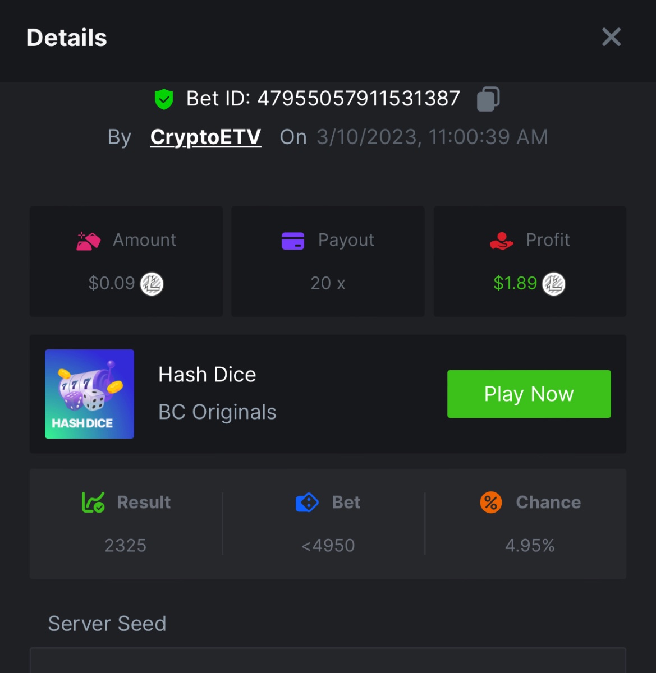The width and height of the screenshot is (656, 673).
Task: Click the Hash Dice game title
Action: (207, 375)
